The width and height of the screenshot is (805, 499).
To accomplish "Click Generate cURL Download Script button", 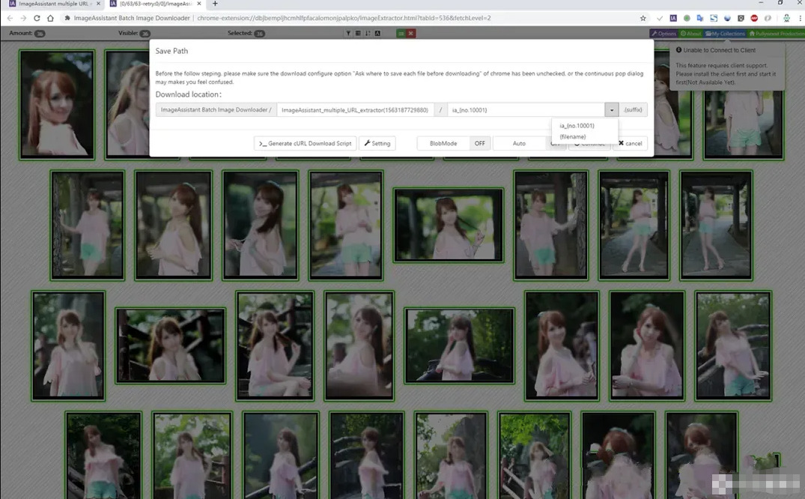I will [x=305, y=143].
